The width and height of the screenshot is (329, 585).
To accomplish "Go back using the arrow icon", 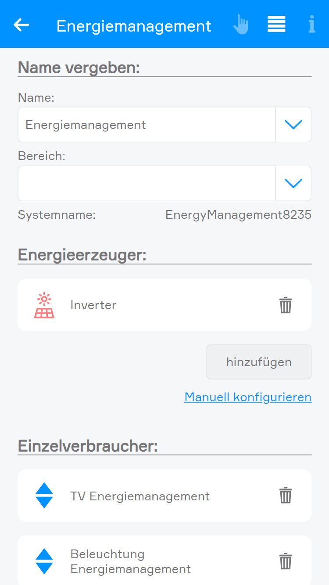I will [21, 25].
